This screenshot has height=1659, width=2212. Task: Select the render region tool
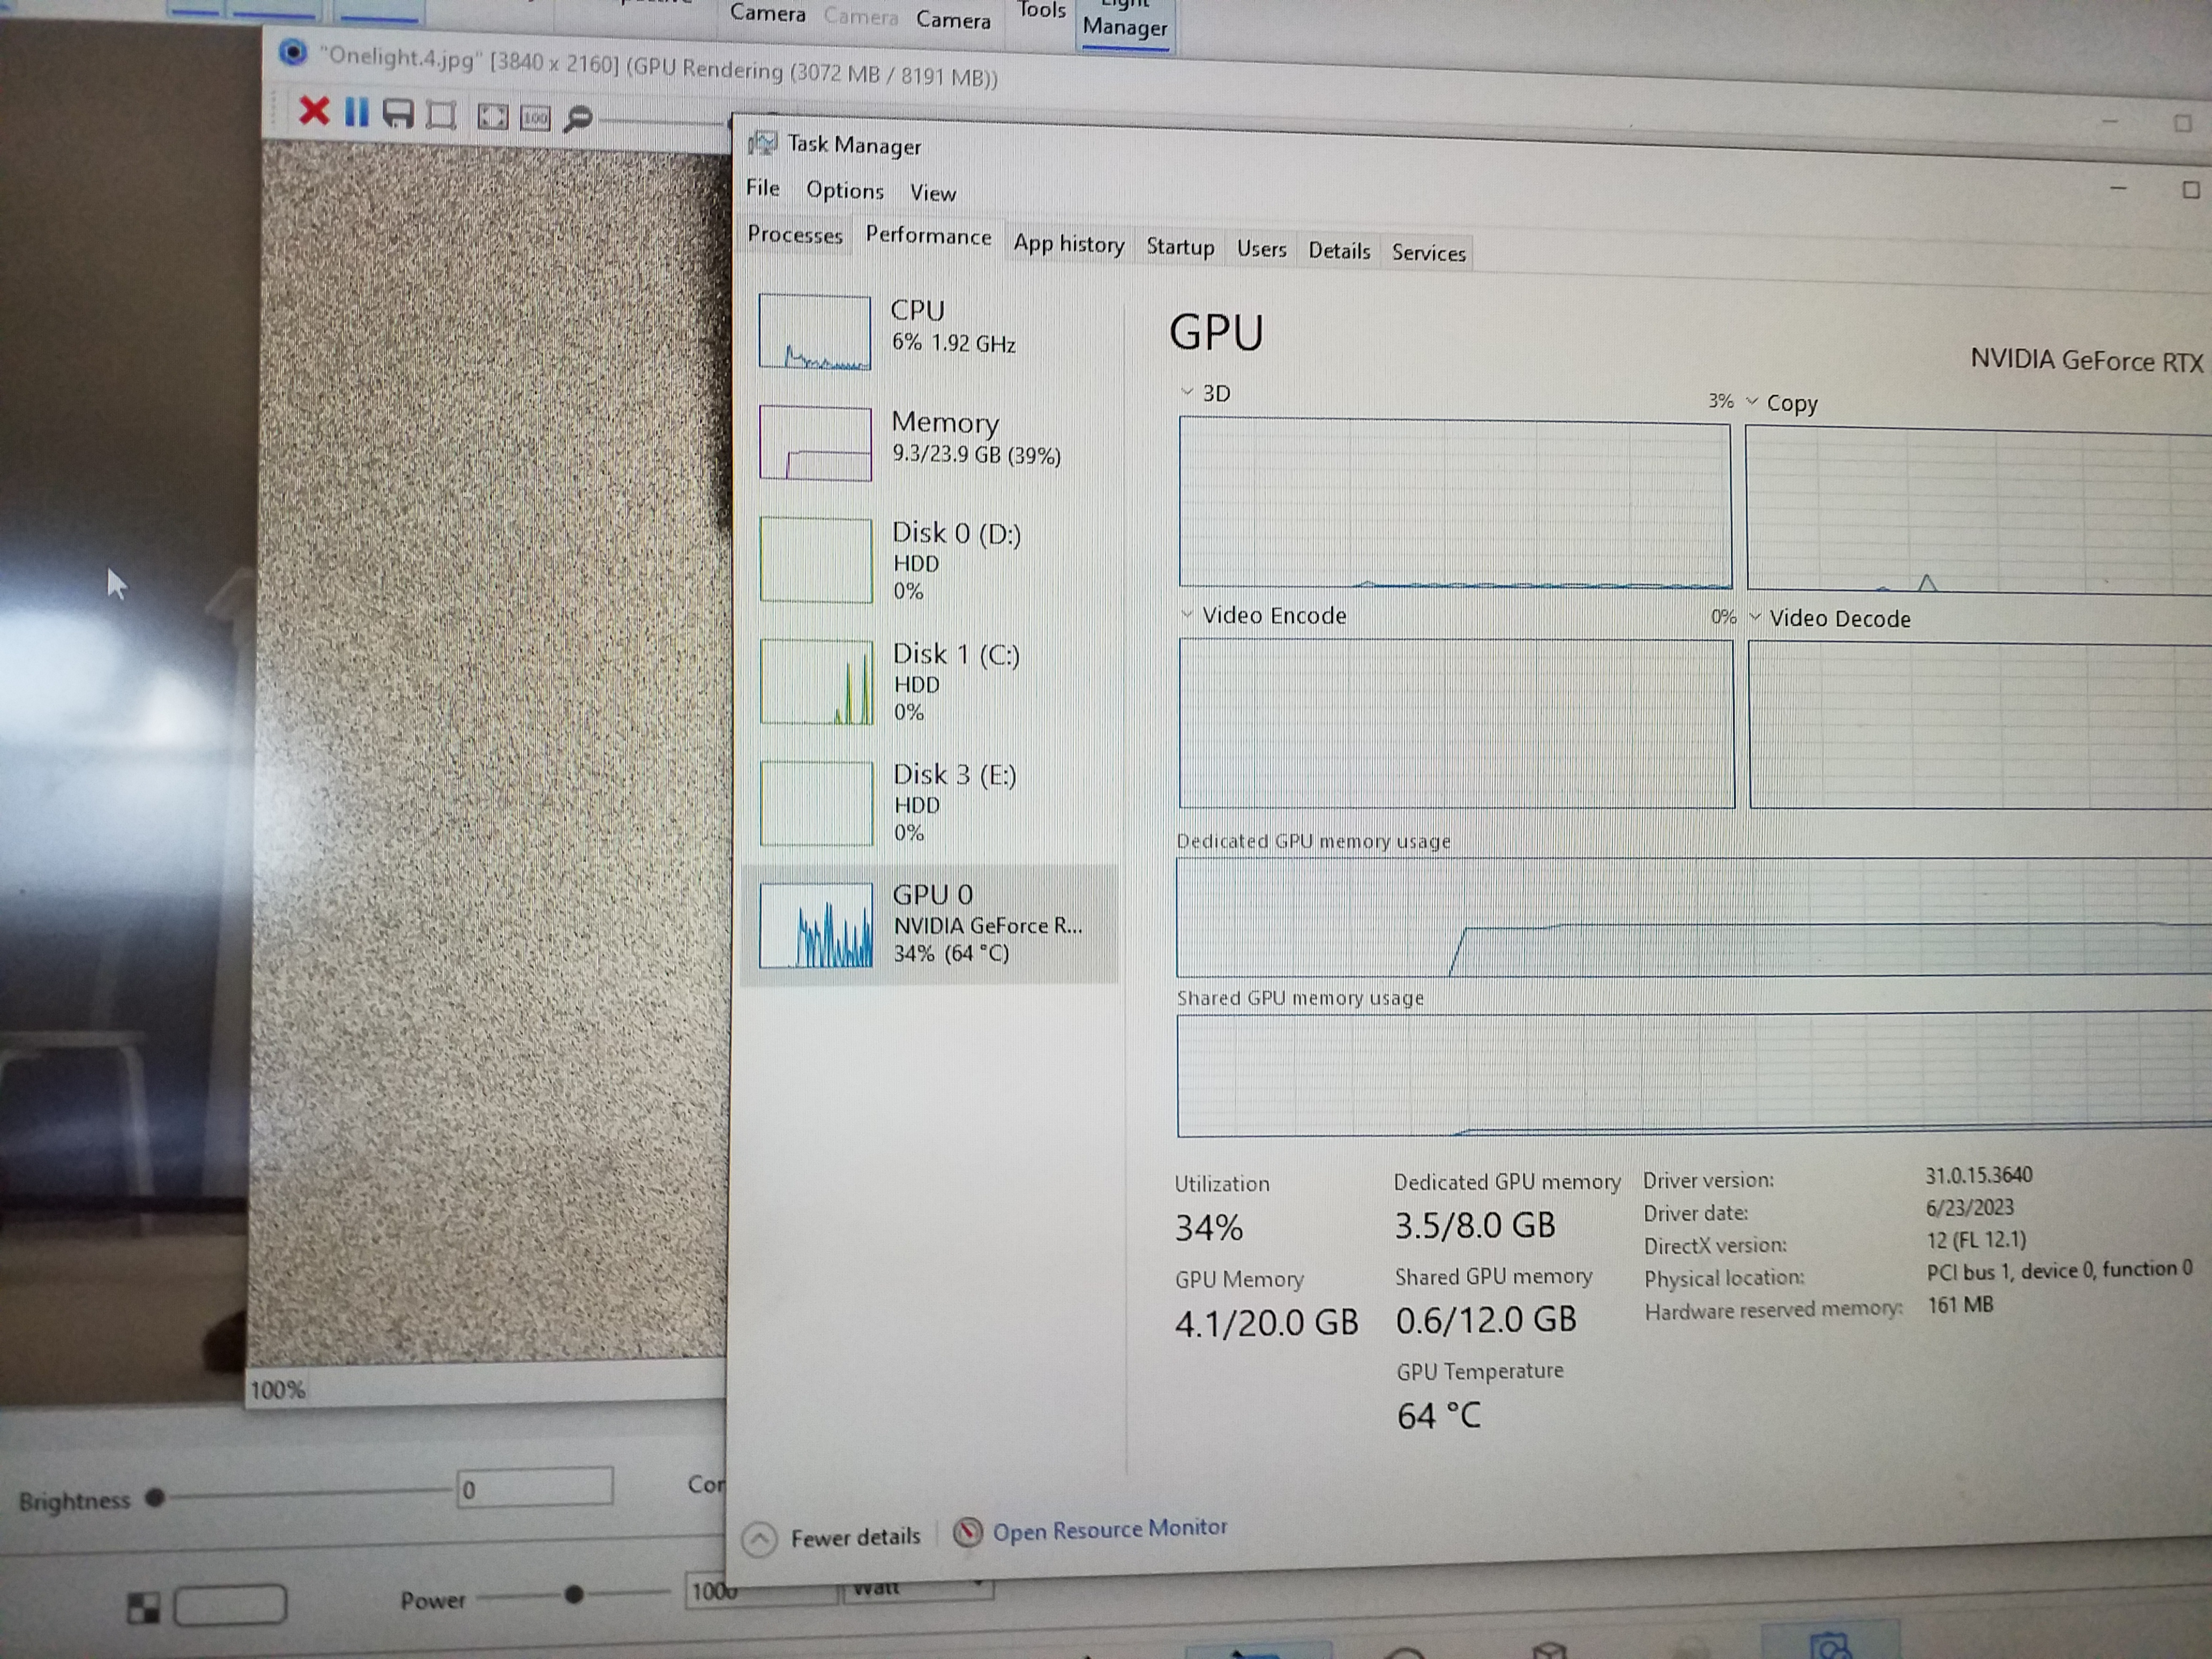[x=441, y=116]
